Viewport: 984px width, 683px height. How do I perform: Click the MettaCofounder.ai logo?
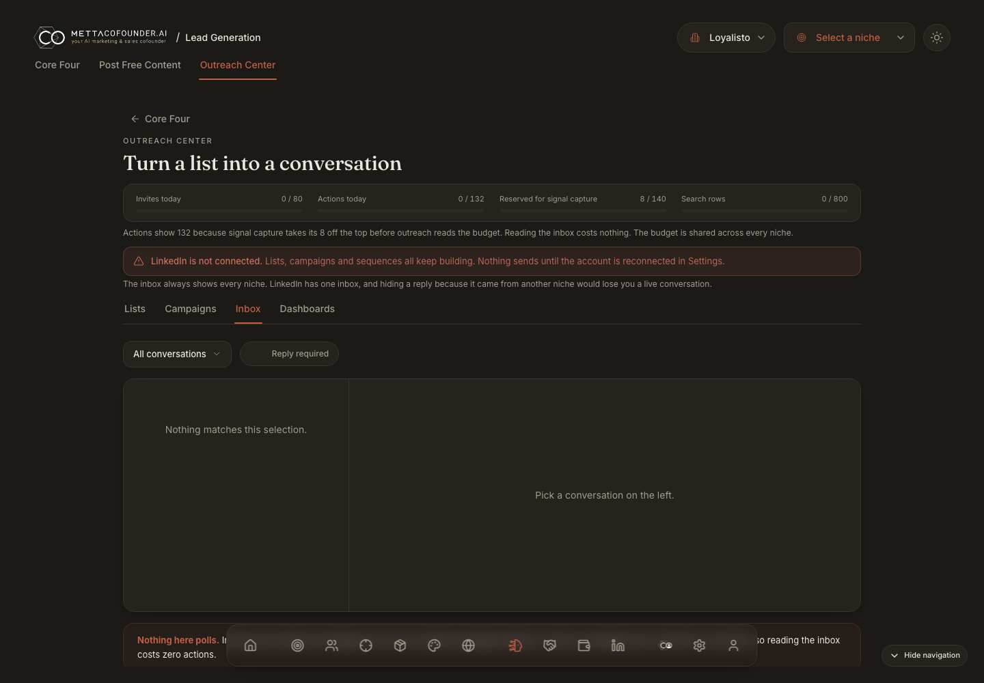point(101,37)
